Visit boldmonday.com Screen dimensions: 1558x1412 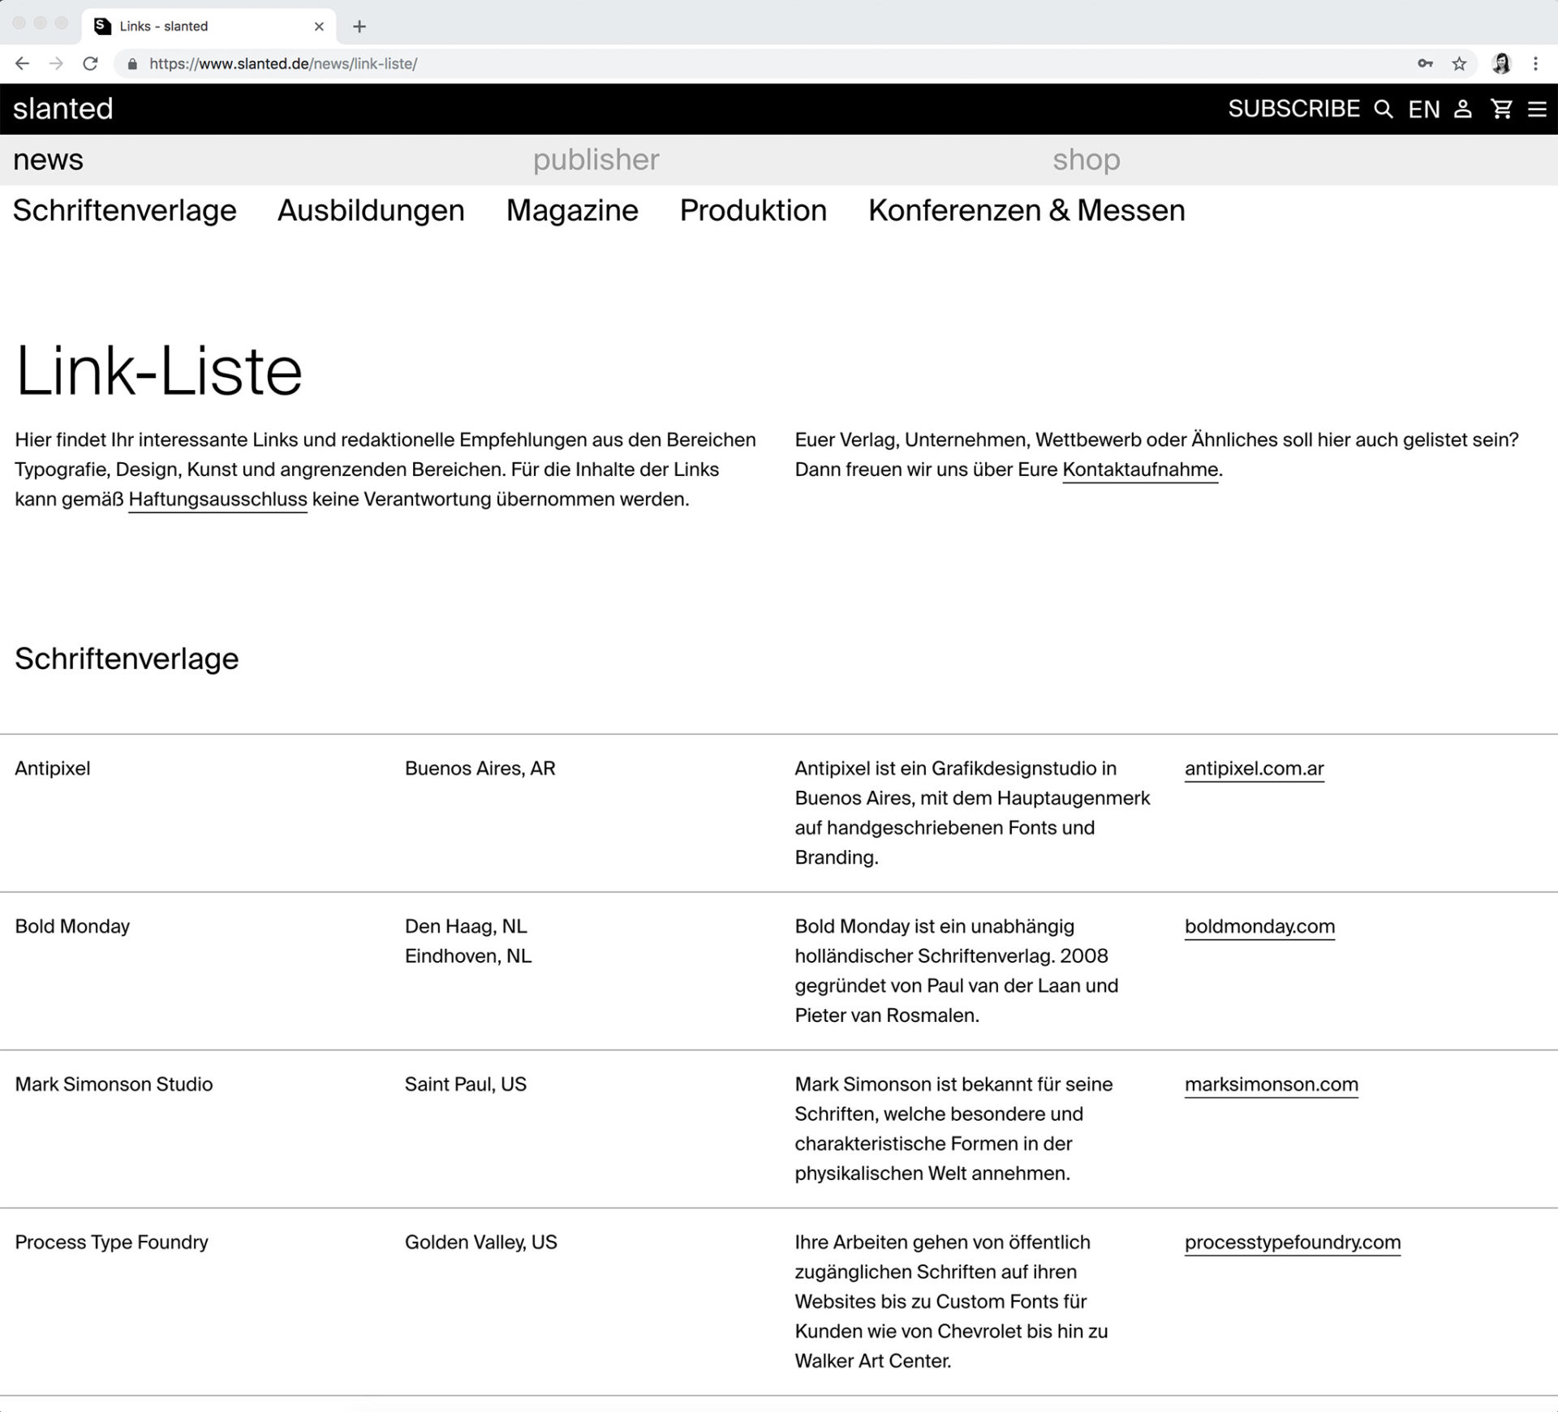[x=1259, y=927]
